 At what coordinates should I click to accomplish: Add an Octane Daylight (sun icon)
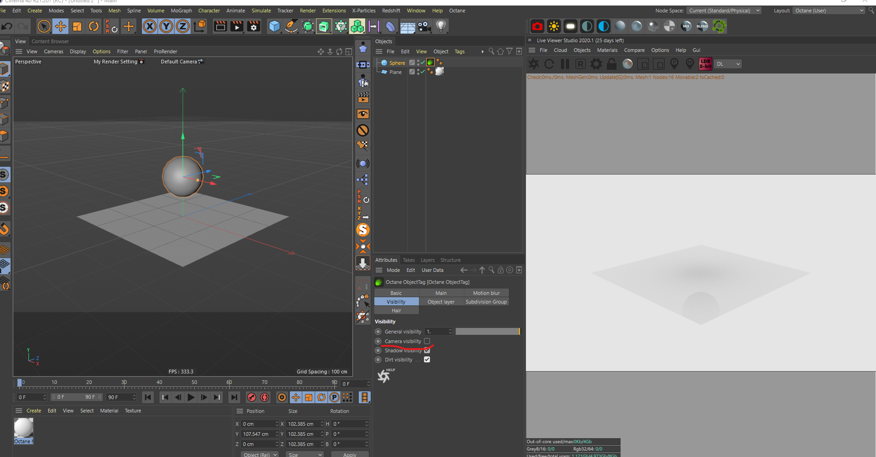tap(554, 26)
